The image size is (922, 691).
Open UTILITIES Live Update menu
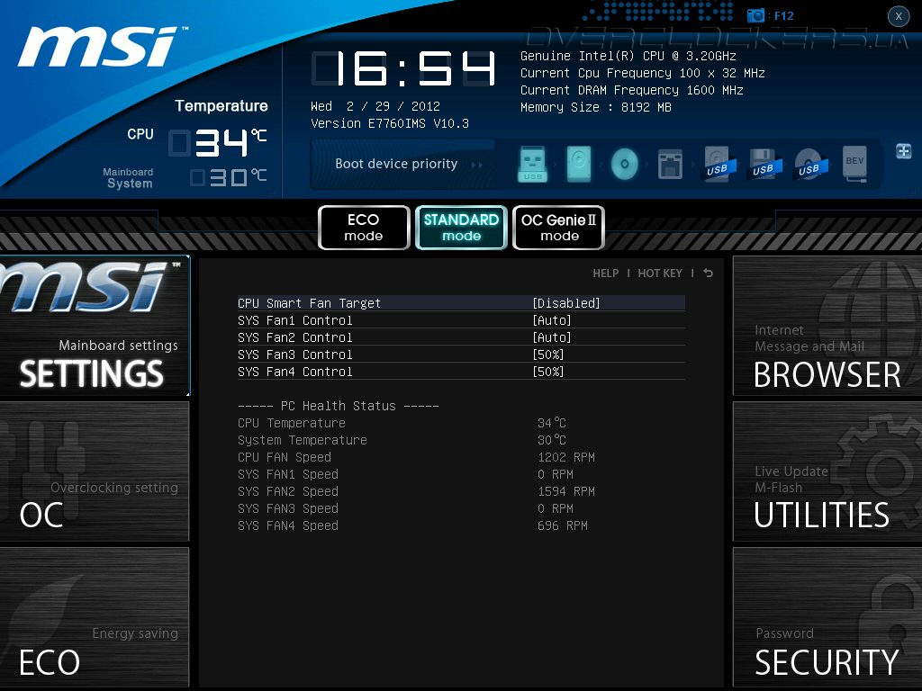tap(827, 471)
